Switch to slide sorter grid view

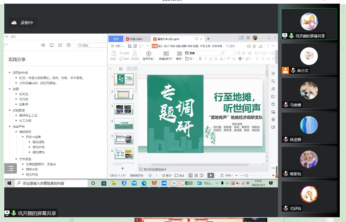click(196, 176)
